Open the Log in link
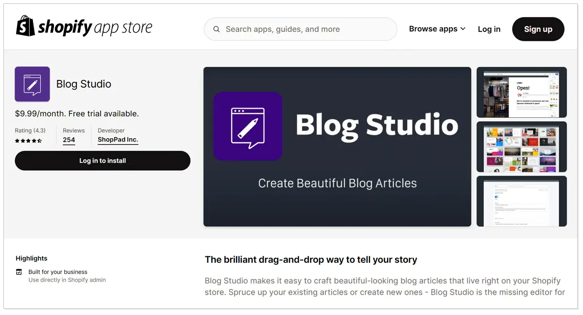The height and width of the screenshot is (315, 583). coord(489,29)
